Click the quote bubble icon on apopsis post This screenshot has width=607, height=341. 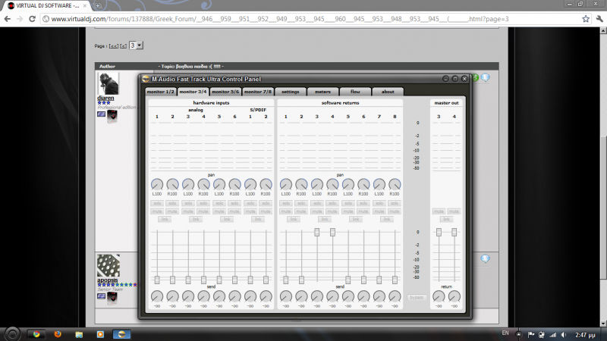(485, 258)
